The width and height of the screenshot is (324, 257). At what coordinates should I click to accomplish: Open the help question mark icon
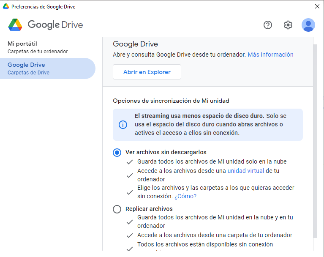pyautogui.click(x=267, y=25)
